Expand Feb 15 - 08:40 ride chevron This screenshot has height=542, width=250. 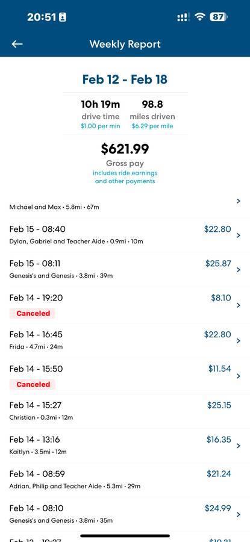click(x=238, y=235)
